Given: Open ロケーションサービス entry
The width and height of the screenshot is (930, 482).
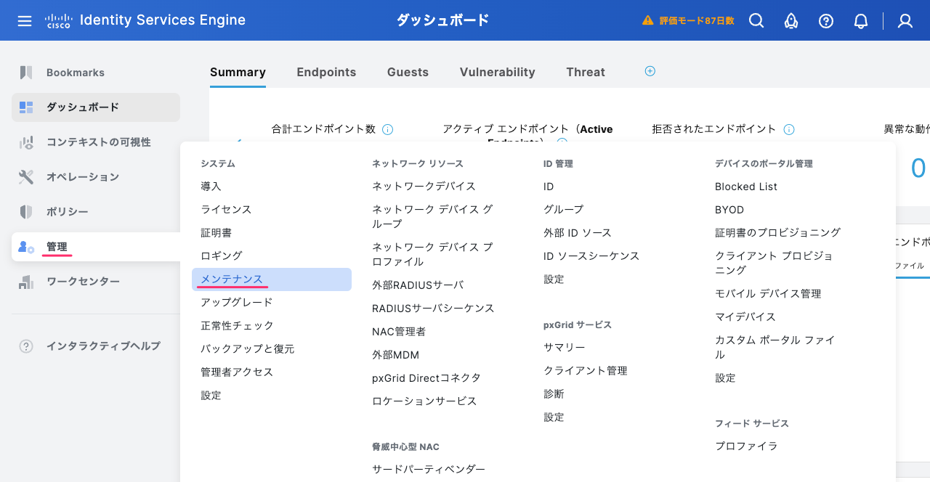Looking at the screenshot, I should (x=424, y=401).
